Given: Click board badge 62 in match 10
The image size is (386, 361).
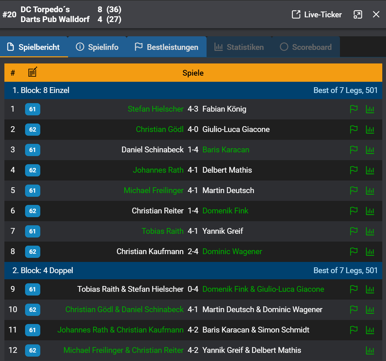Looking at the screenshot, I should pyautogui.click(x=33, y=310).
